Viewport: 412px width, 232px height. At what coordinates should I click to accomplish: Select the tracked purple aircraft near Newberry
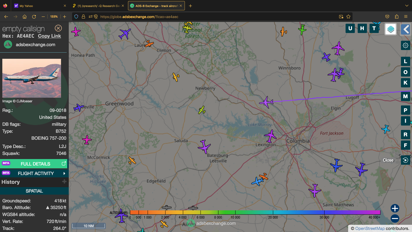(266, 102)
